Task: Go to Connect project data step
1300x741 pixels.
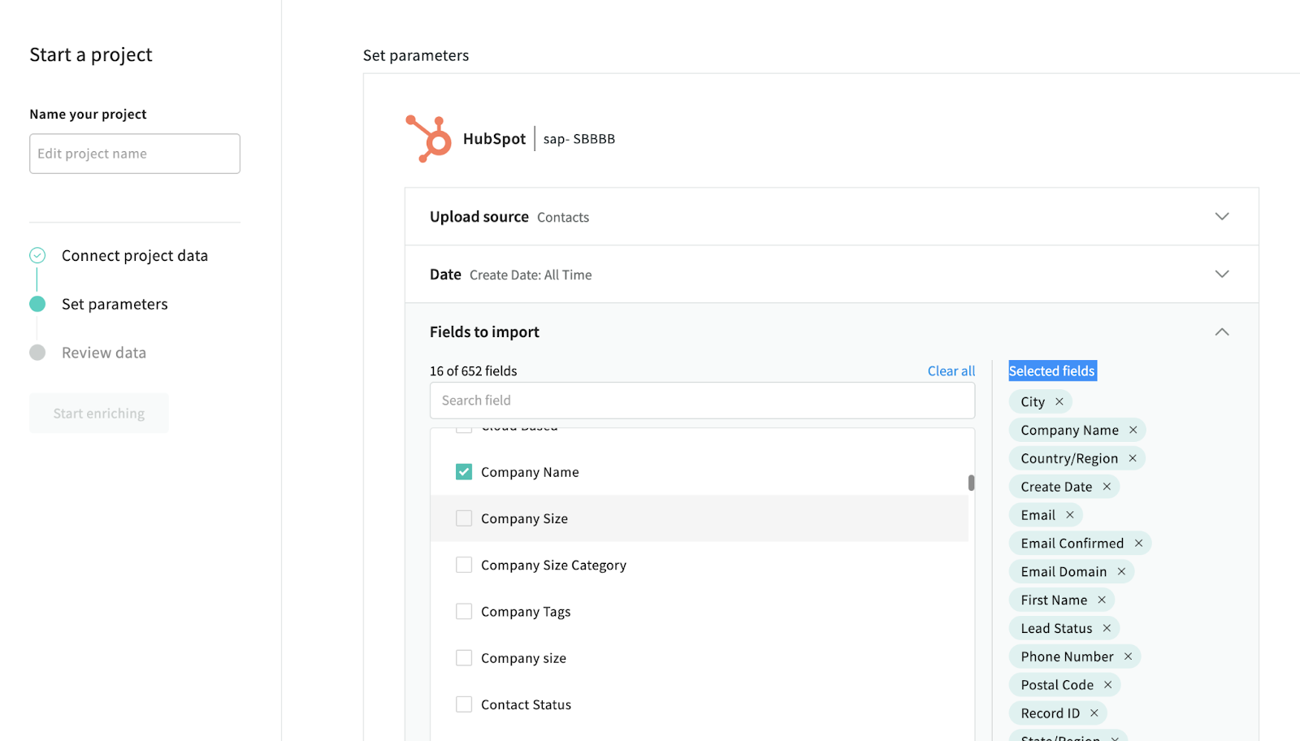Action: (x=134, y=256)
